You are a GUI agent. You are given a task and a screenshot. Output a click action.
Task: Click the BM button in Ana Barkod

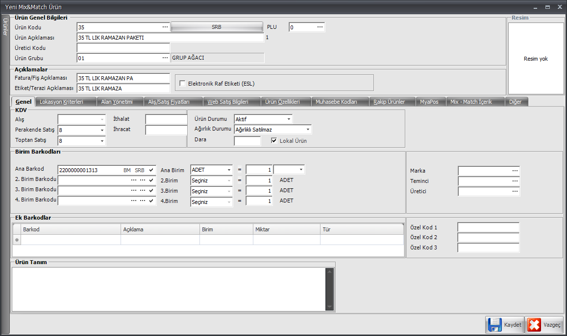(127, 170)
